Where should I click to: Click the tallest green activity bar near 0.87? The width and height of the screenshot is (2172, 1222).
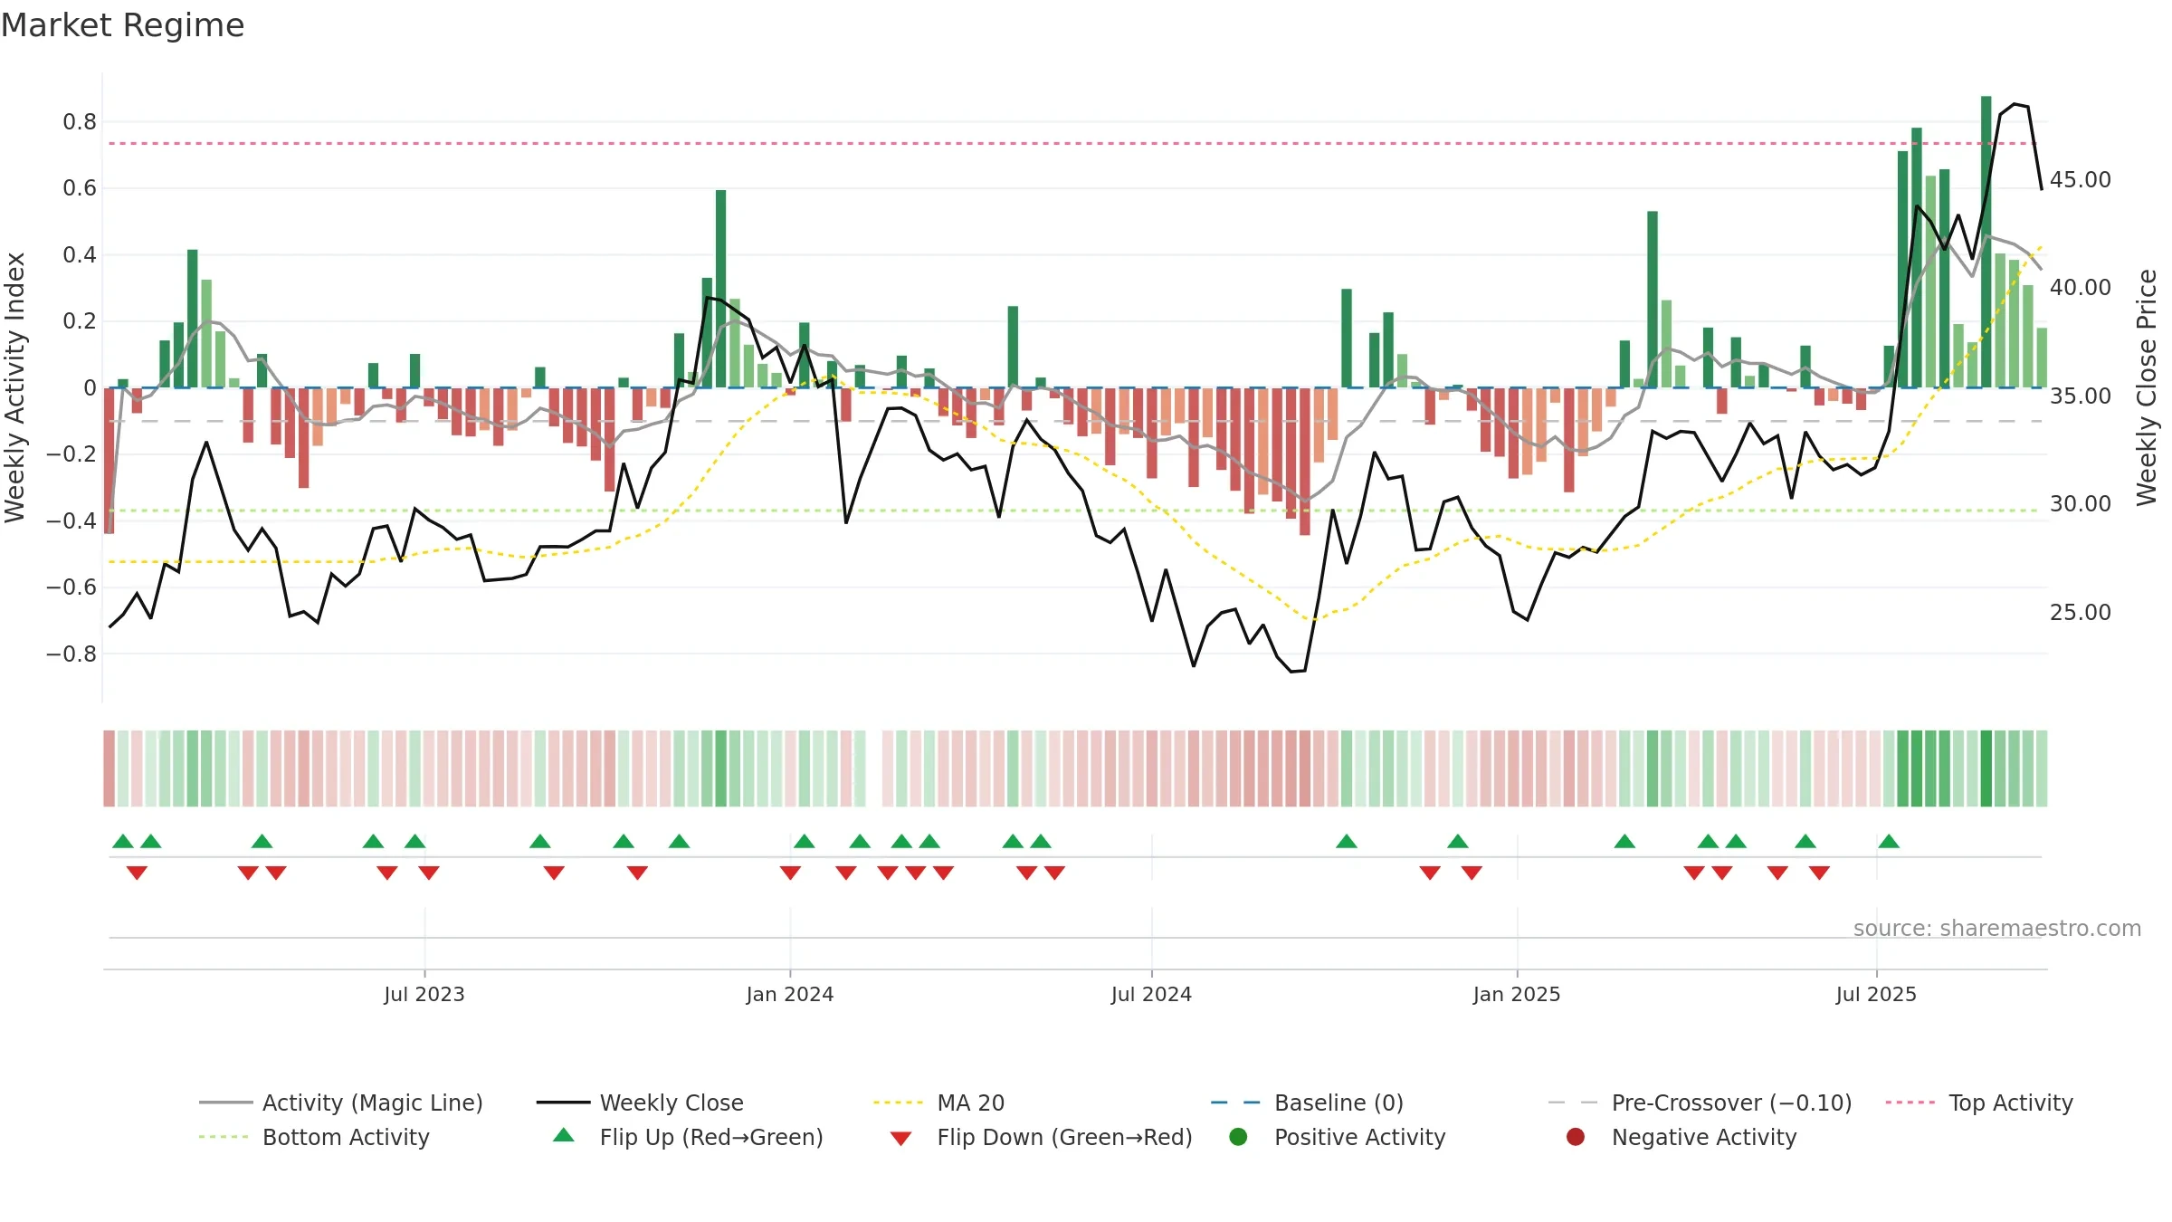(x=1986, y=242)
